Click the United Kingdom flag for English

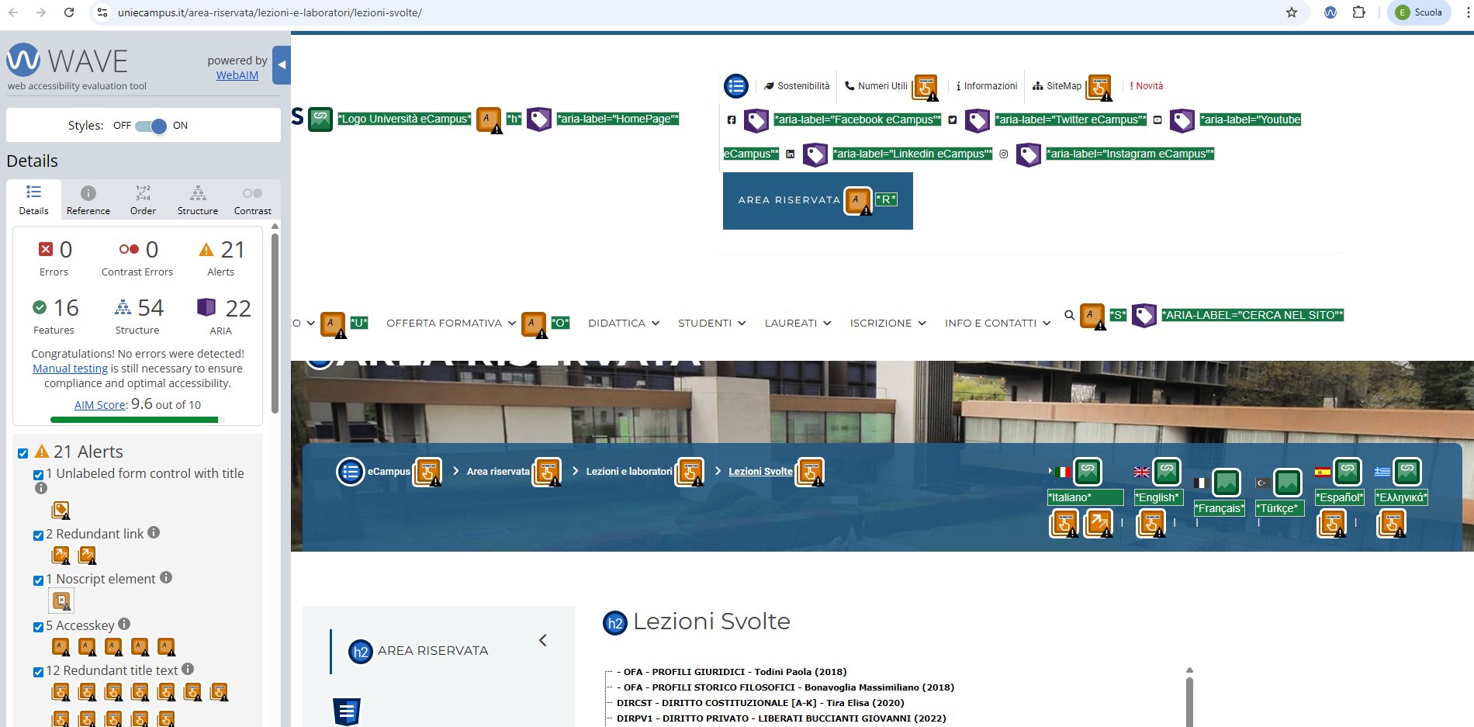pos(1141,472)
